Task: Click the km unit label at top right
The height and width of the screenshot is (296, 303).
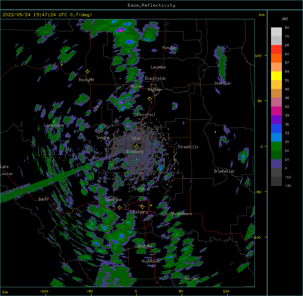Action: (262, 15)
